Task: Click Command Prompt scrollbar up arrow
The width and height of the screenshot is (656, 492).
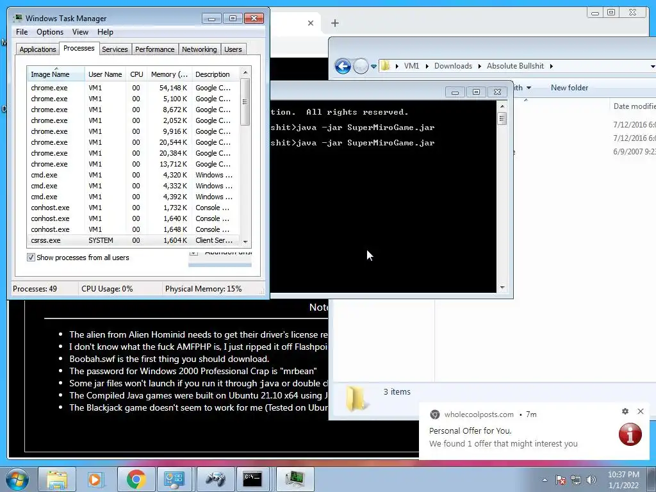Action: 502,106
